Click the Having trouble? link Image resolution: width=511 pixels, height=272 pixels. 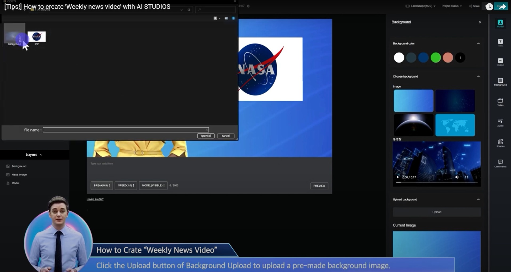[95, 199]
